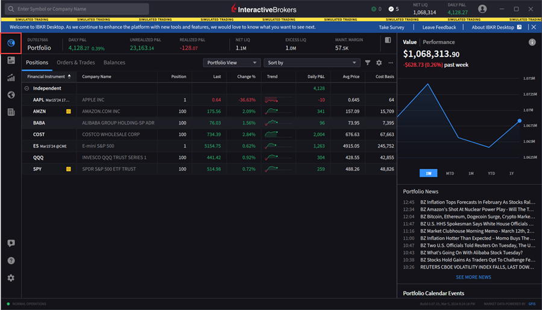Screen dimensions: 542x310
Task: Click the Take Survey link
Action: (391, 27)
